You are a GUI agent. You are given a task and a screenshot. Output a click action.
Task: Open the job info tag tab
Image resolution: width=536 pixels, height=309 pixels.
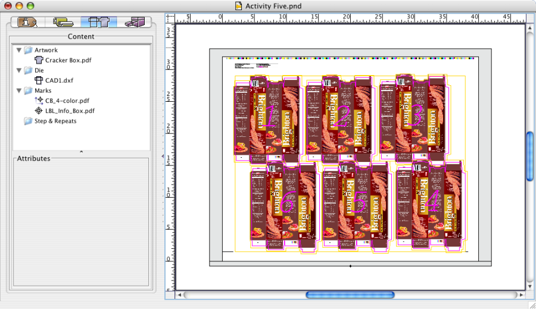[x=27, y=23]
